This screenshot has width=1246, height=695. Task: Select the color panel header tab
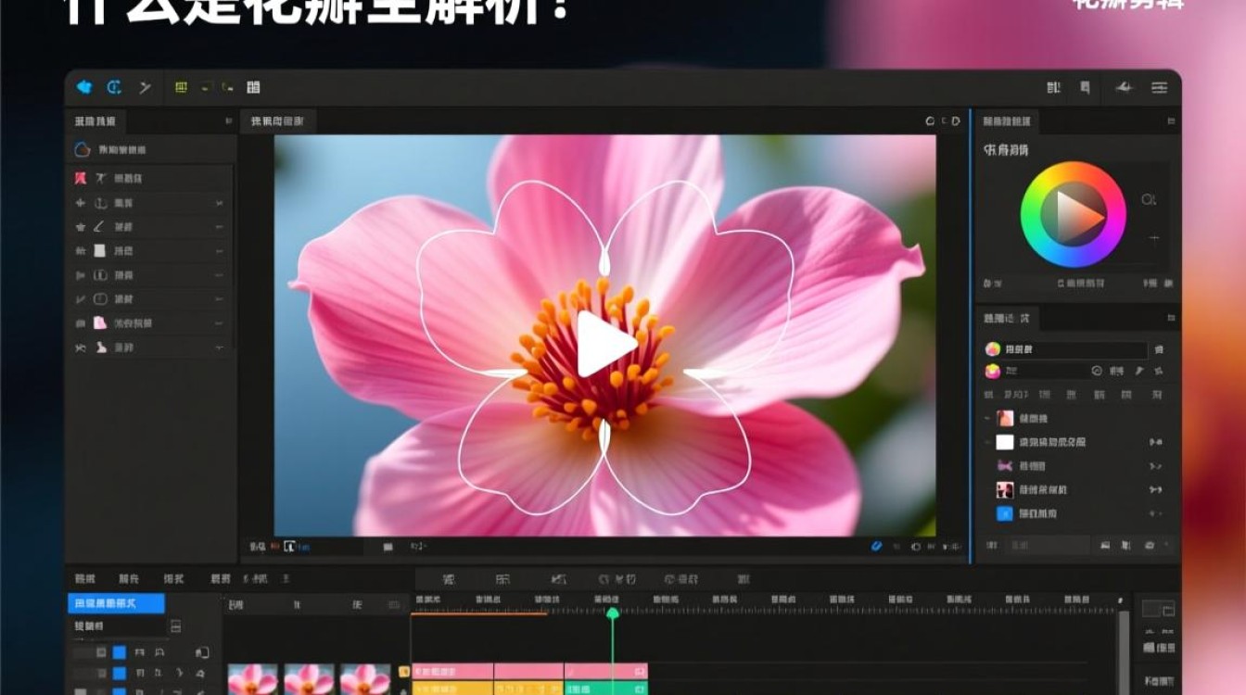1009,121
